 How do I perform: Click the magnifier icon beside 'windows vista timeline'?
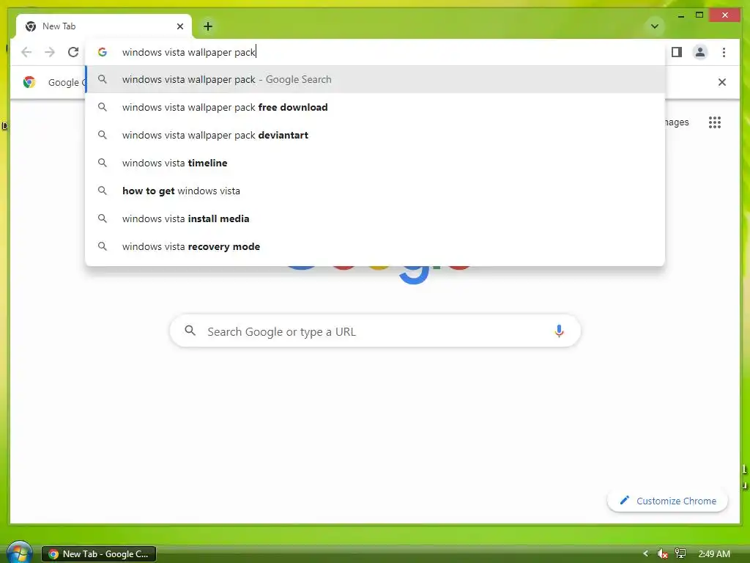coord(103,163)
